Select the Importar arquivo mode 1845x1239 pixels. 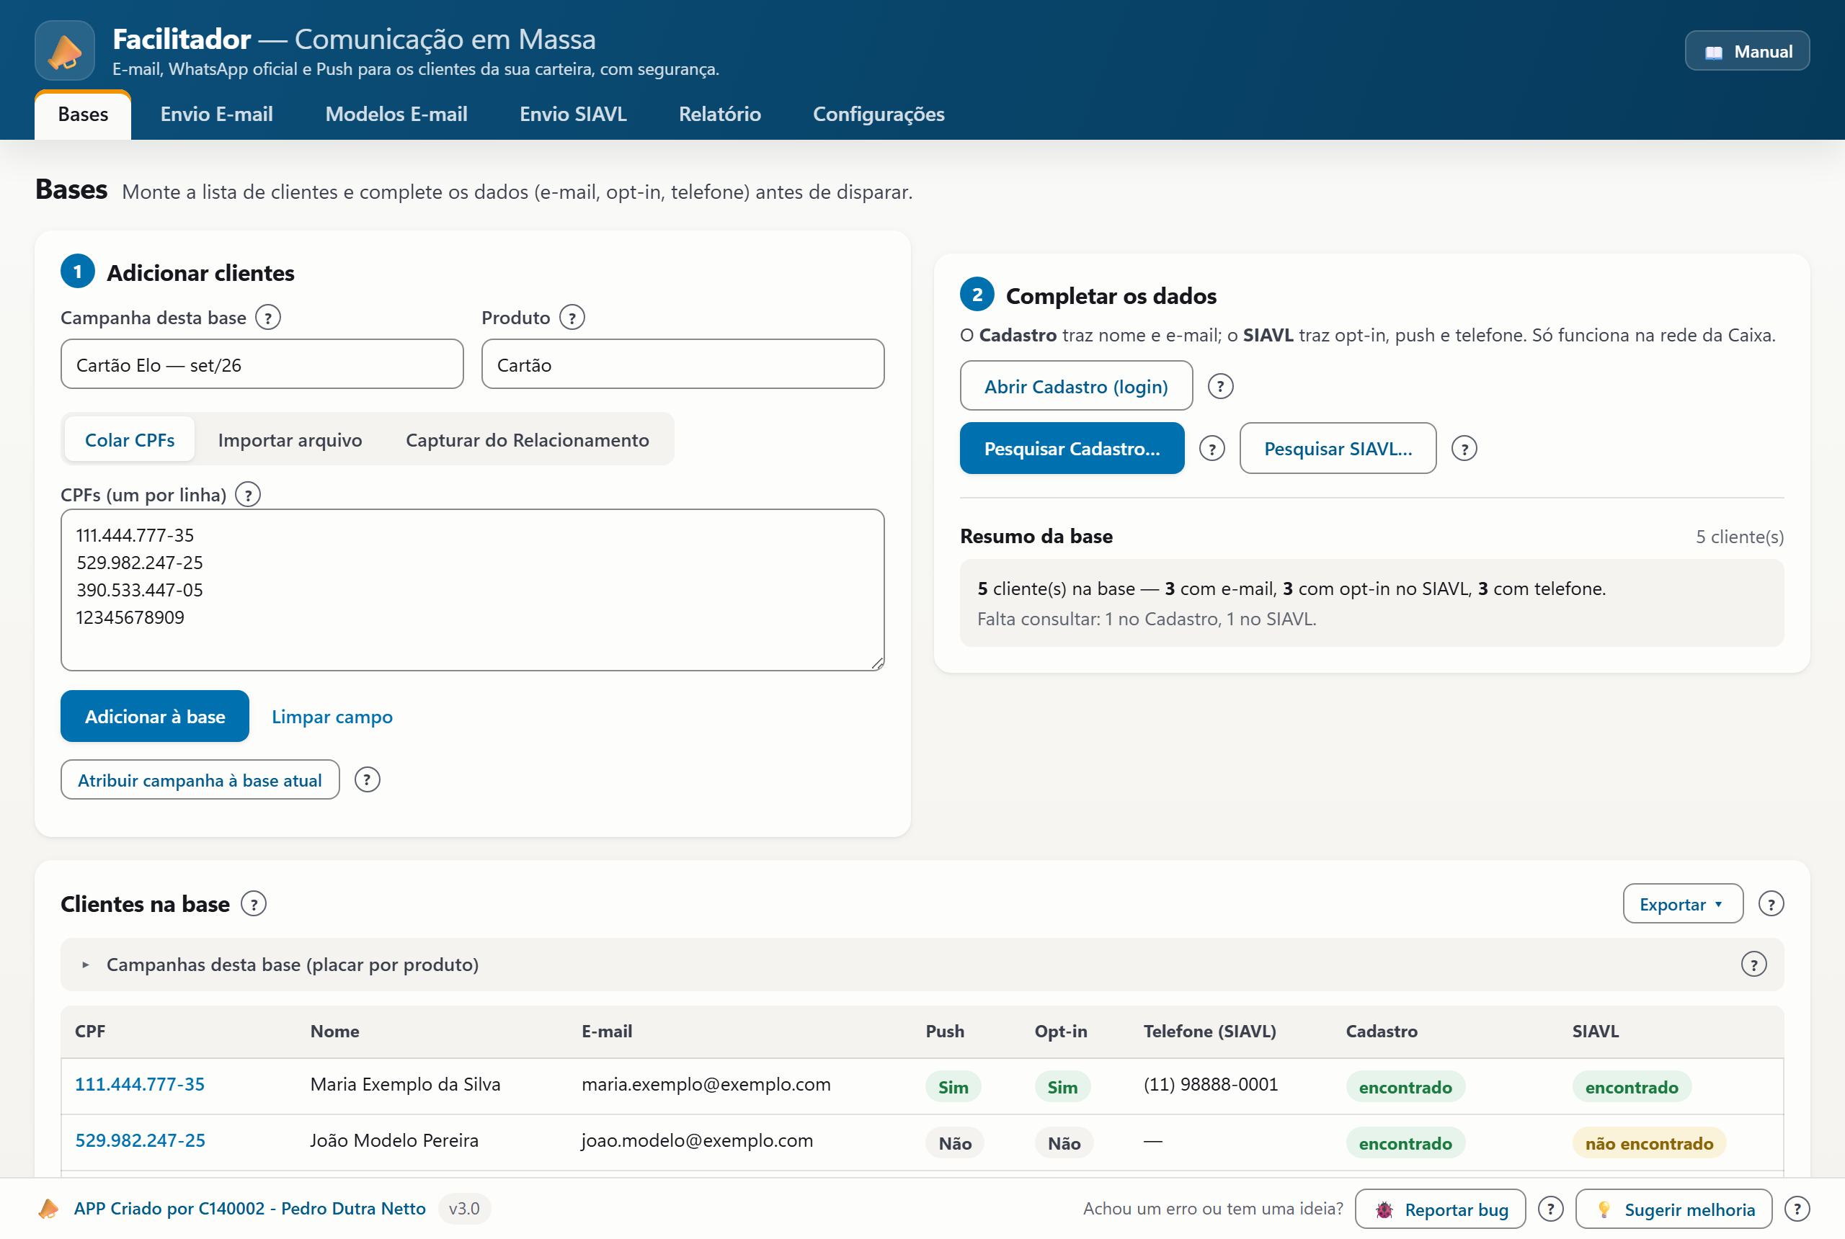tap(290, 439)
